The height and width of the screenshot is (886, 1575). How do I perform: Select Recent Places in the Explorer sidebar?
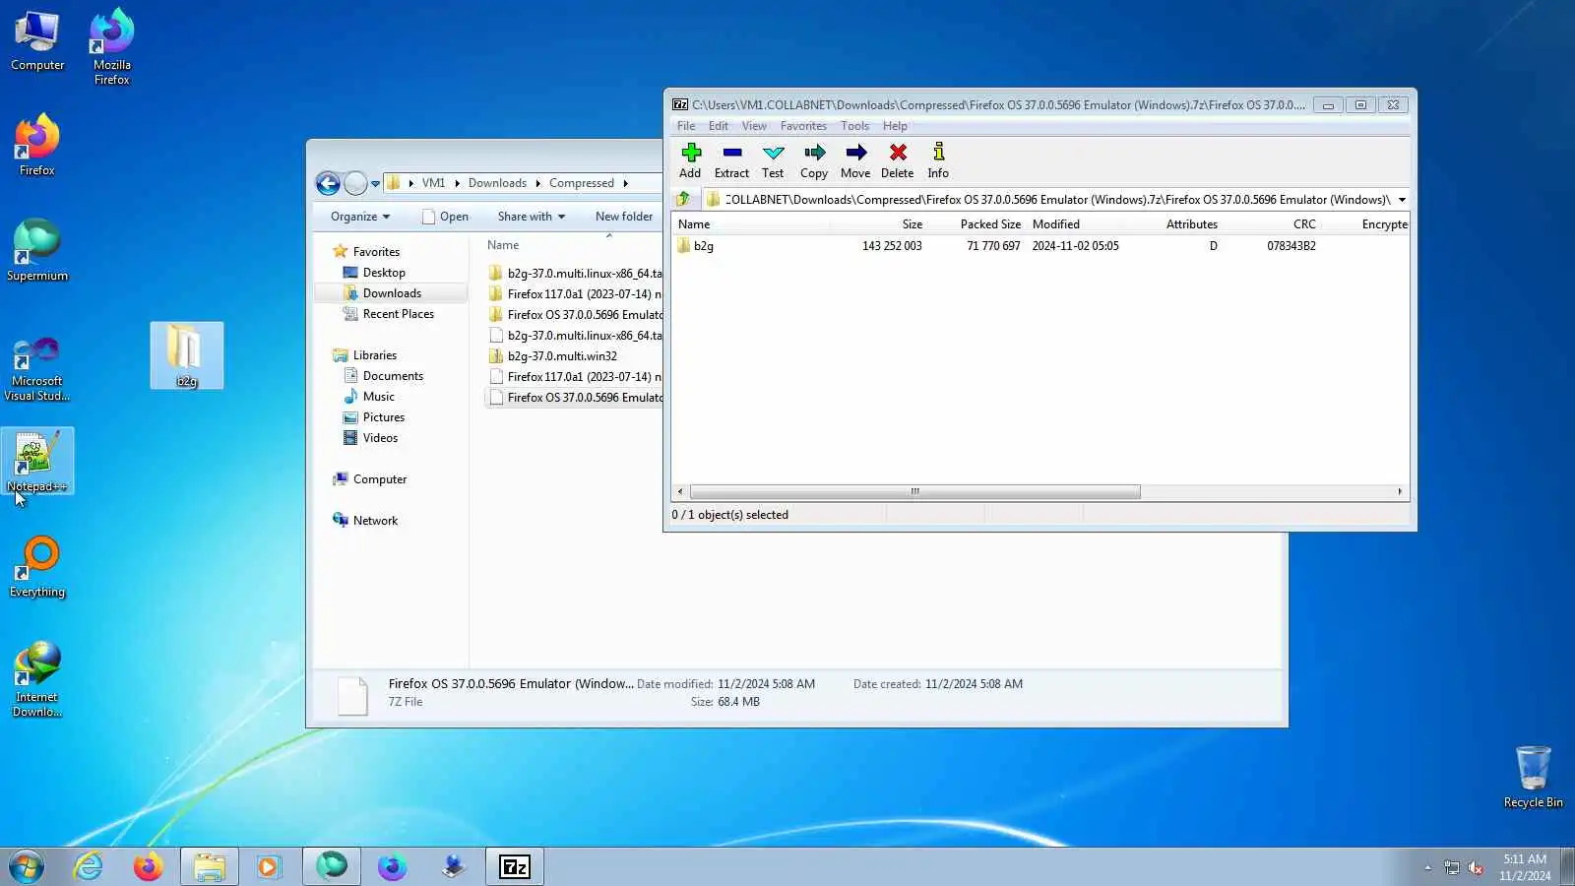coord(399,314)
